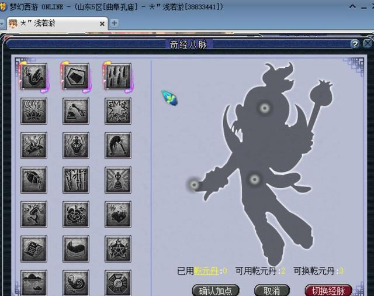Select the scroll book skill icon

point(34,249)
